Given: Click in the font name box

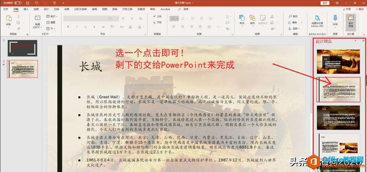Looking at the screenshot, I should click(x=85, y=18).
